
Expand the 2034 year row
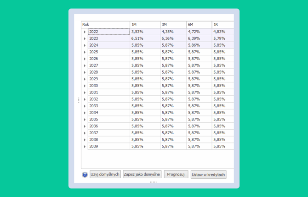[85, 113]
